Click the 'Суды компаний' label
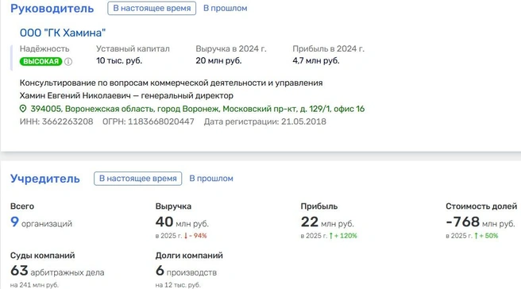 click(43, 256)
